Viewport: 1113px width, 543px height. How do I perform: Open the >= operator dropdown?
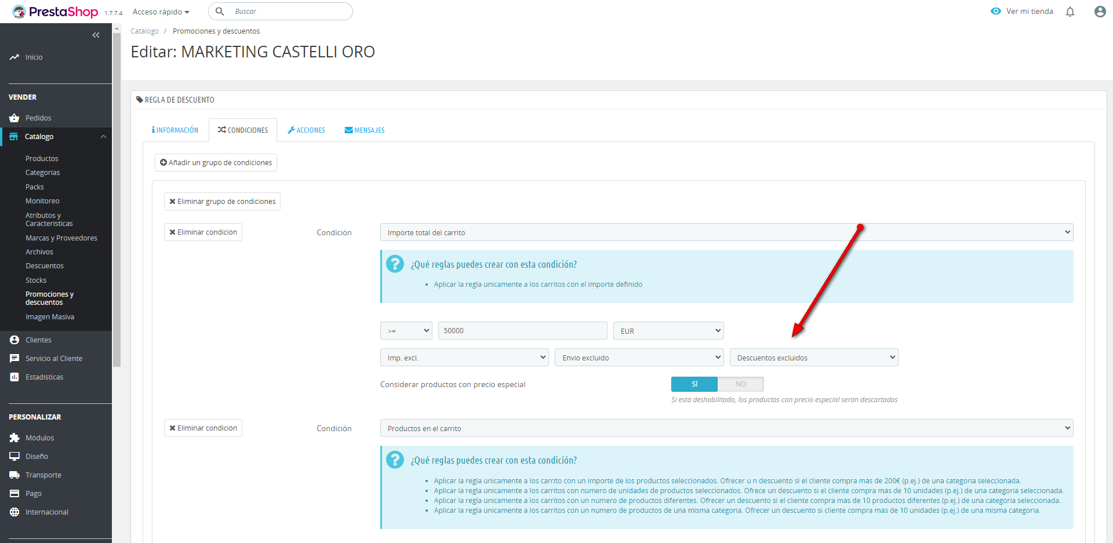coord(406,331)
